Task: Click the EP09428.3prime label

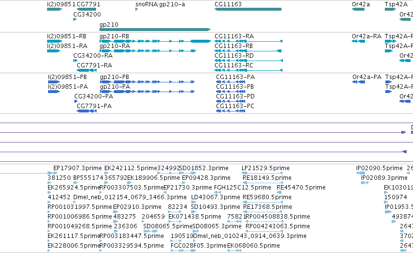Action: [206, 178]
